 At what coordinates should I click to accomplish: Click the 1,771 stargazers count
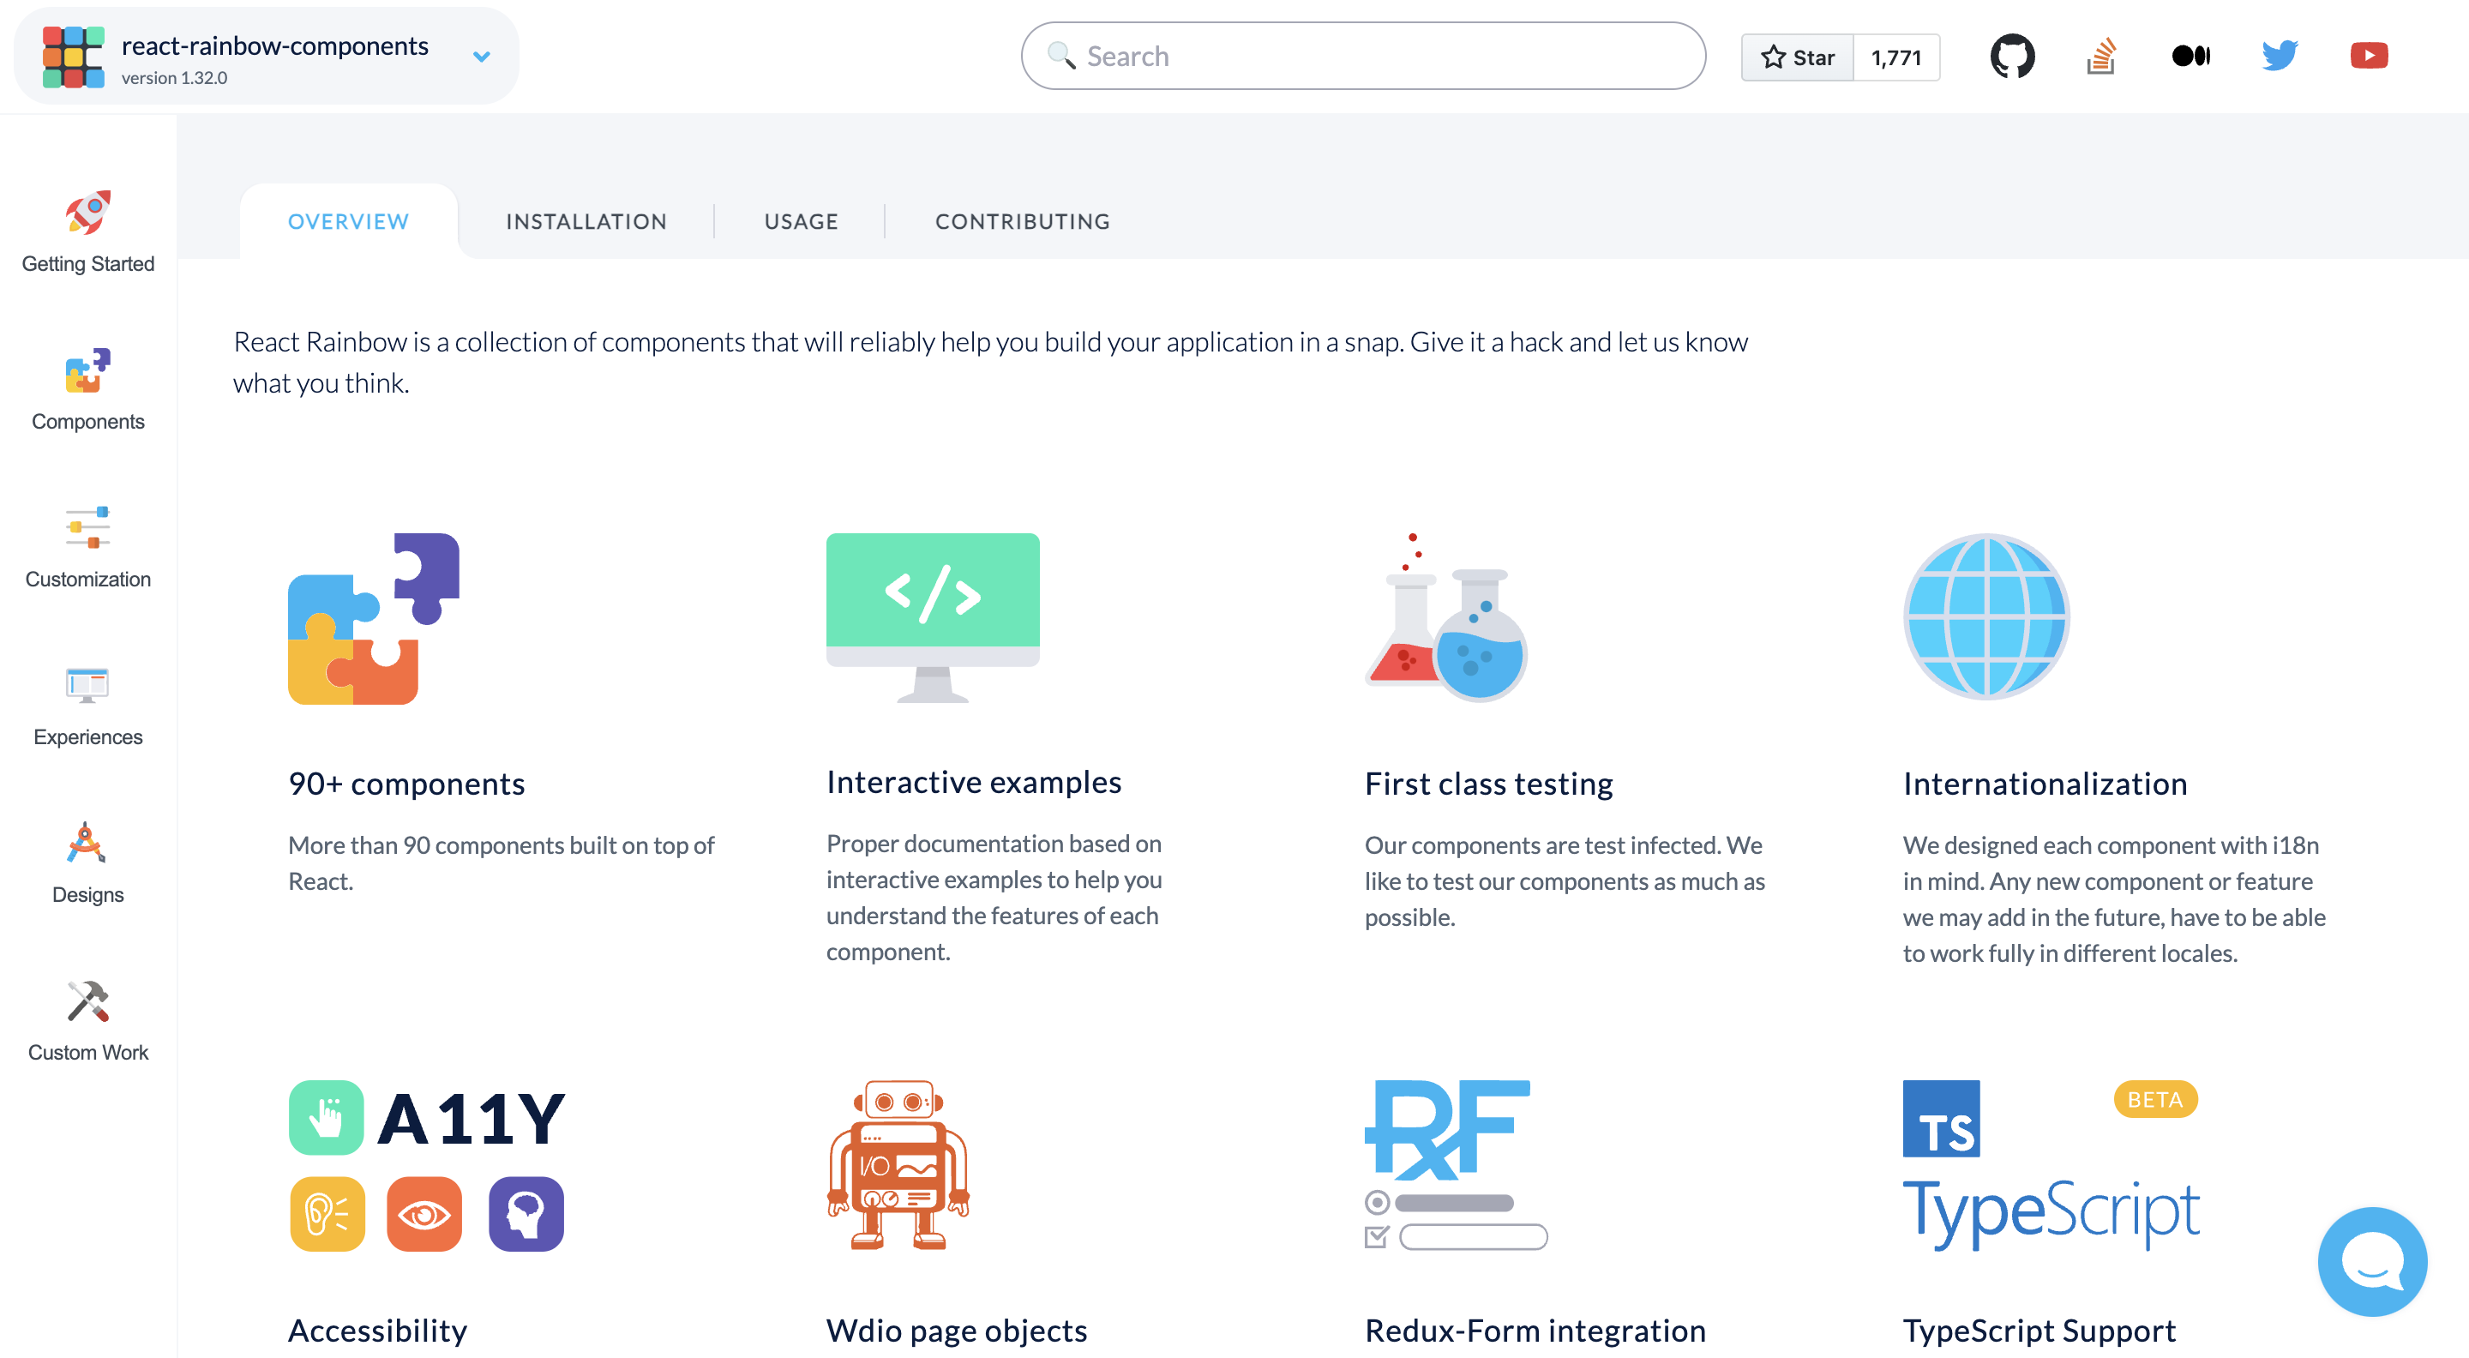tap(1895, 57)
